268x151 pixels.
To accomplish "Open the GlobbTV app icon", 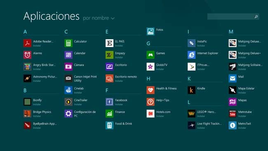I will click(150, 67).
